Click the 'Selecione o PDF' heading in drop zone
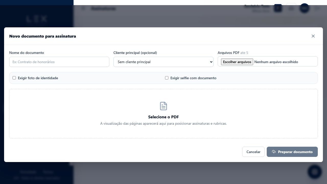The height and width of the screenshot is (184, 327). (163, 117)
